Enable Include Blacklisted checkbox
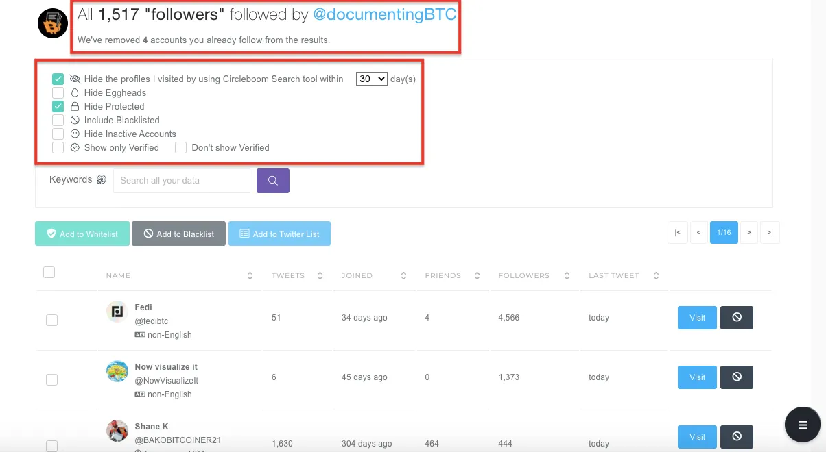The width and height of the screenshot is (826, 452). click(x=58, y=120)
